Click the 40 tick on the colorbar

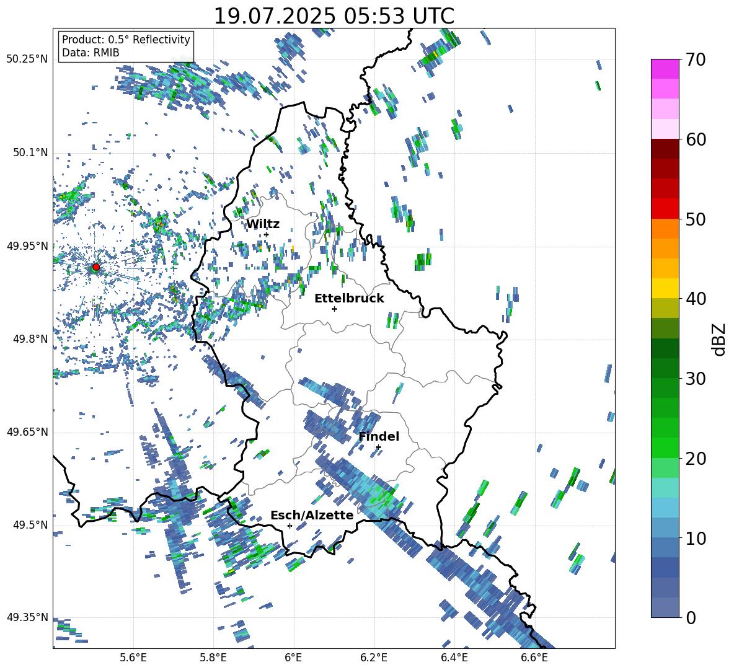[x=696, y=299]
